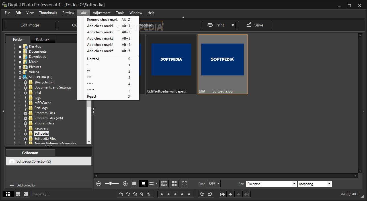
Task: Change sort order using the Ascending dropdown
Action: click(314, 184)
